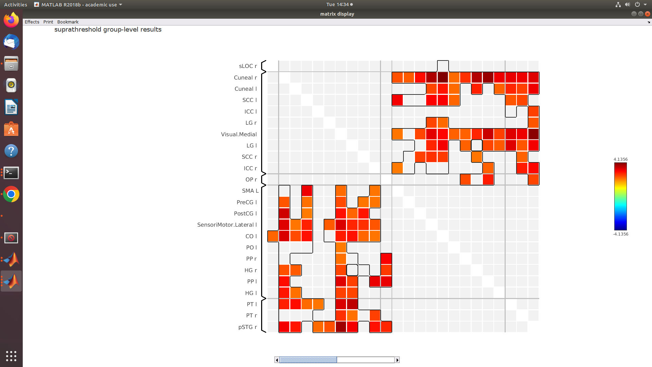Open Ubuntu Software store icon

(x=11, y=129)
